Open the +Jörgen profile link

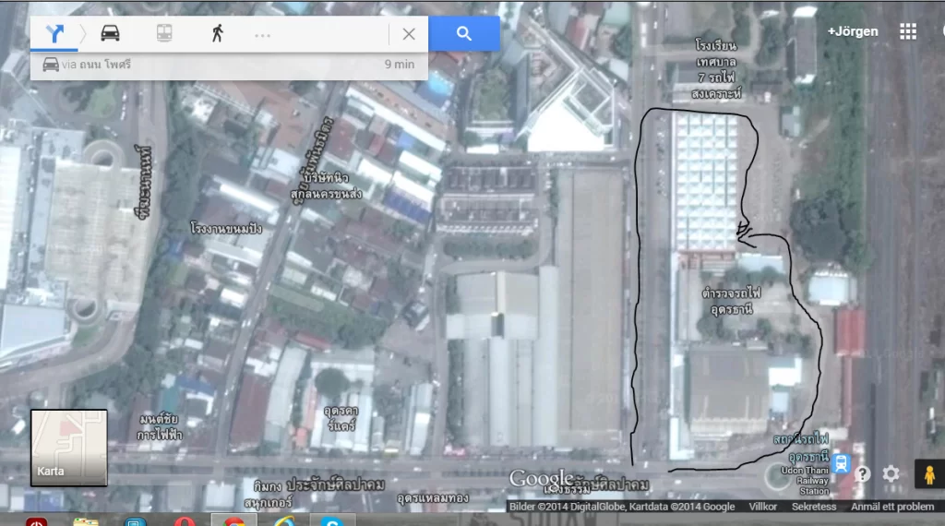tap(853, 31)
